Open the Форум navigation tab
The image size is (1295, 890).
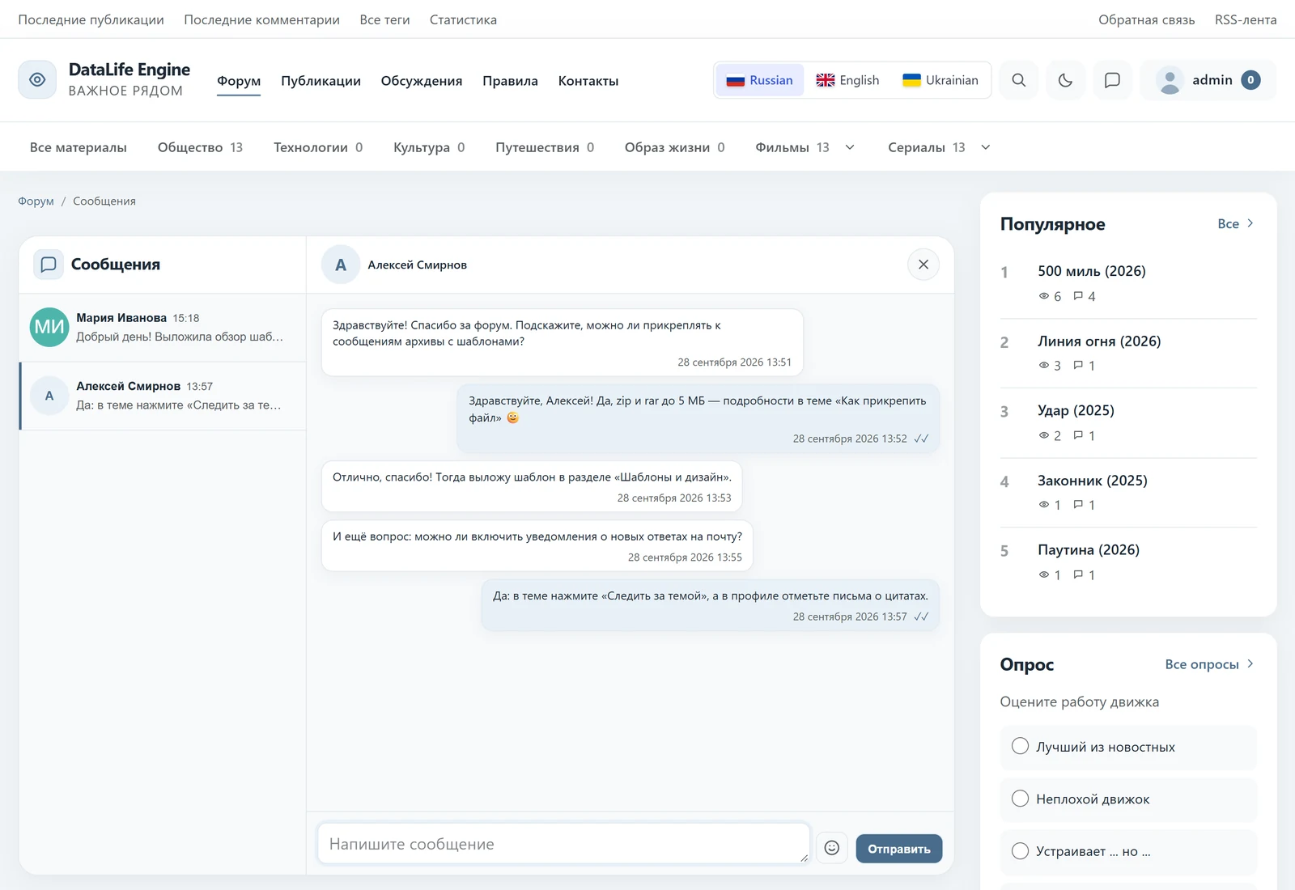(x=239, y=81)
